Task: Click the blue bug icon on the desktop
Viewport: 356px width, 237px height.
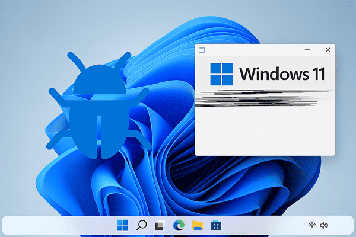Action: (x=99, y=105)
